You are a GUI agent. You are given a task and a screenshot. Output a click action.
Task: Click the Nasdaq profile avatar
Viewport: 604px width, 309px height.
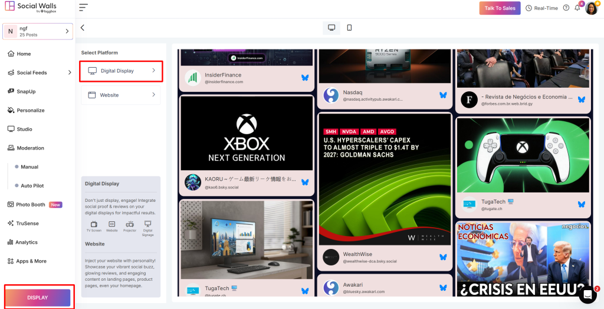[331, 95]
